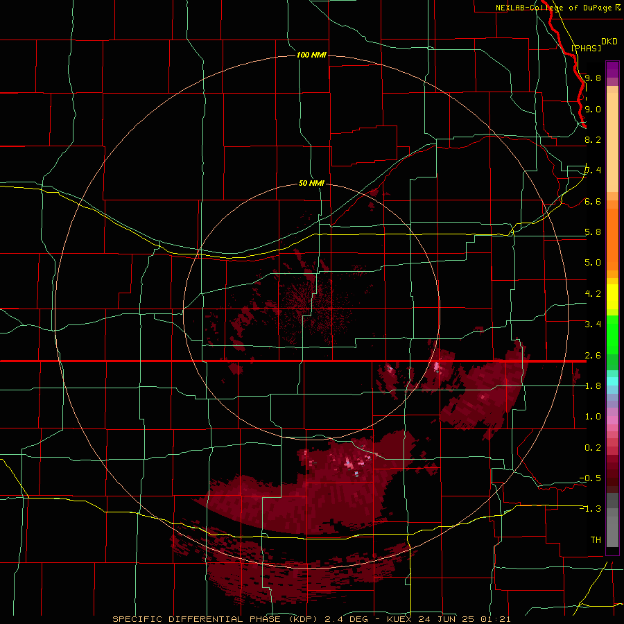Image resolution: width=624 pixels, height=624 pixels.
Task: Select the 5.8 value on the color scale
Action: click(x=593, y=232)
